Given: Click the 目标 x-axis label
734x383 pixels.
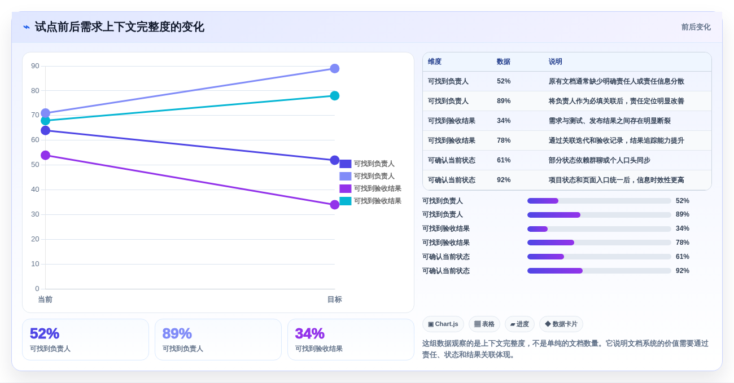Looking at the screenshot, I should 334,300.
